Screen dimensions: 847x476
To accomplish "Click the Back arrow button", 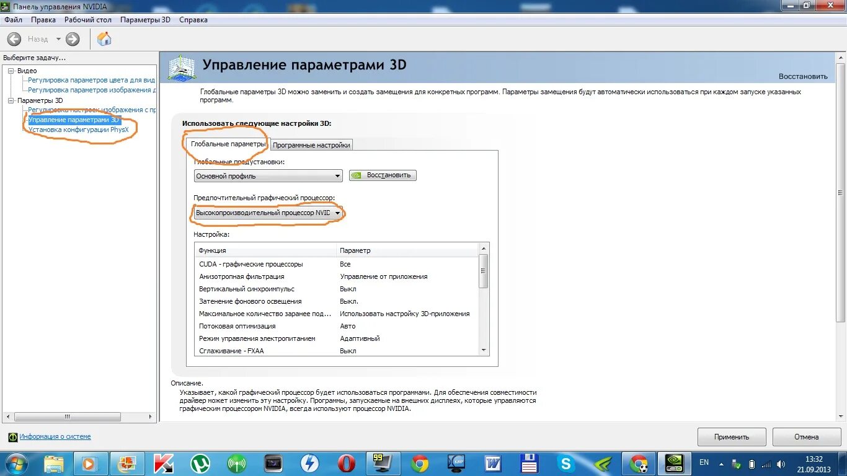I will pyautogui.click(x=14, y=39).
